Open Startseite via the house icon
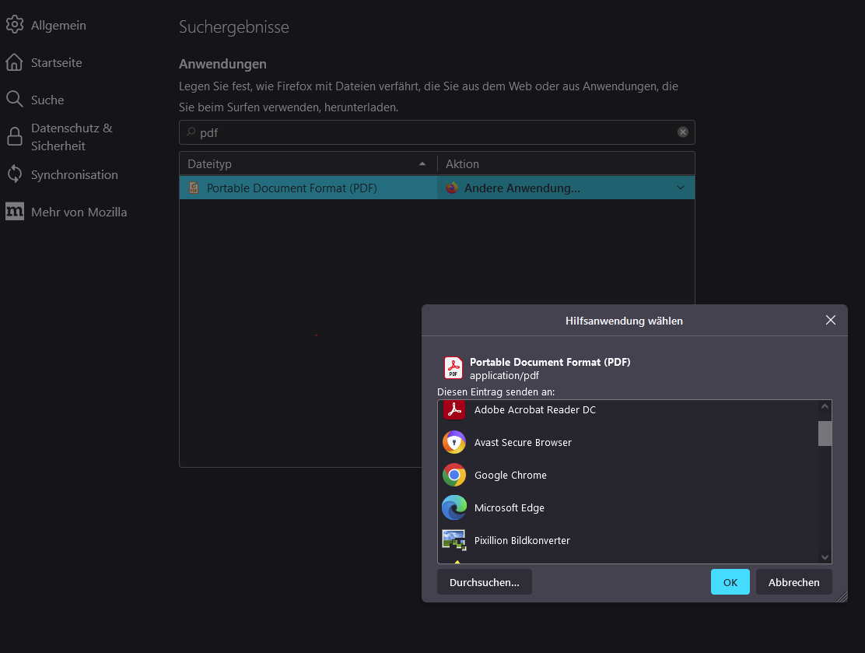 tap(14, 62)
